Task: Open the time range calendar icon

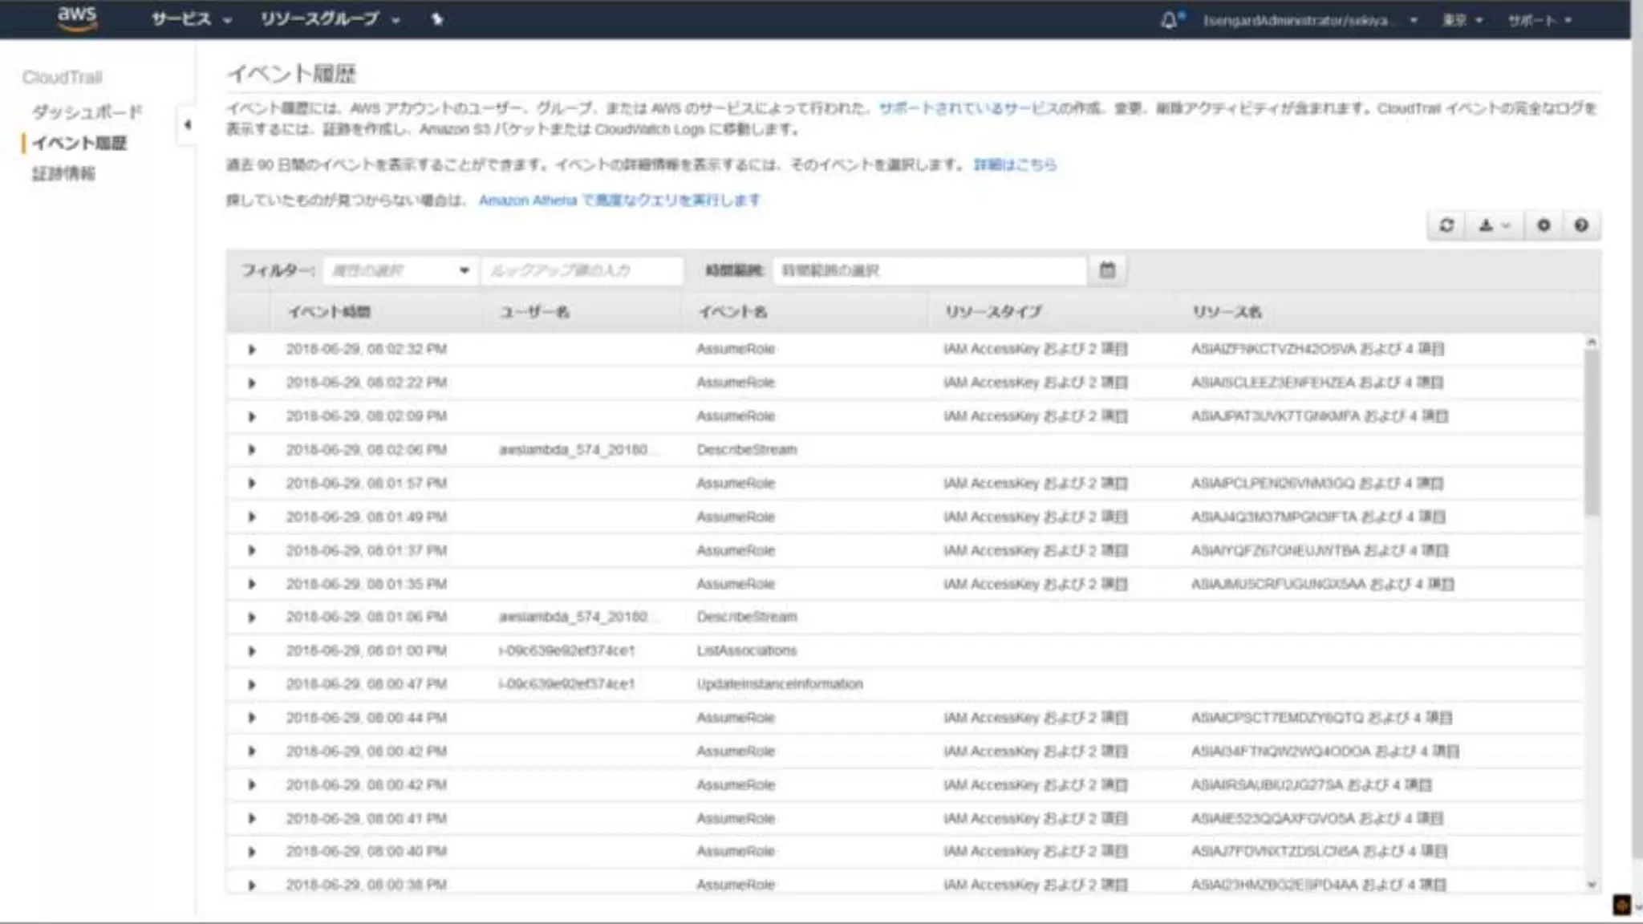Action: [1107, 270]
